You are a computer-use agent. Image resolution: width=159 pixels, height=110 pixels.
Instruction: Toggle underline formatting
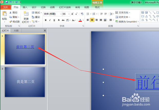pos(54,20)
